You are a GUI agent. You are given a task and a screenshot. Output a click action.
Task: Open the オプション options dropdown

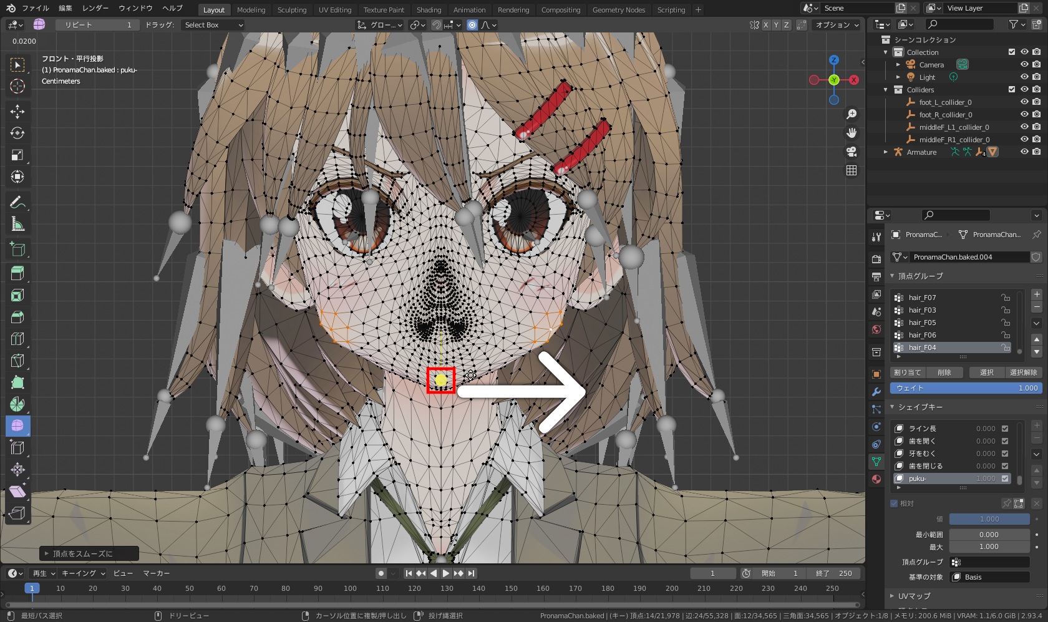click(x=837, y=25)
